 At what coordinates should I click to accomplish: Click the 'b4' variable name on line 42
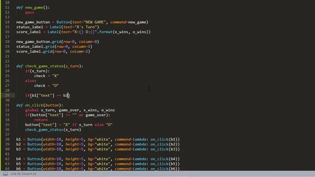click(x=19, y=159)
